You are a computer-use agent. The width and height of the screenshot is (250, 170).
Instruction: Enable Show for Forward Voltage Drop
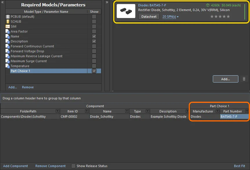click(x=94, y=51)
